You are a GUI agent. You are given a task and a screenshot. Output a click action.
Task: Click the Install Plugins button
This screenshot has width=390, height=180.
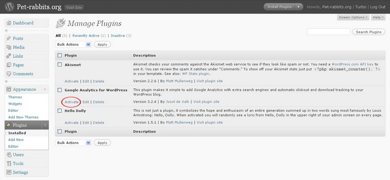pos(279,7)
